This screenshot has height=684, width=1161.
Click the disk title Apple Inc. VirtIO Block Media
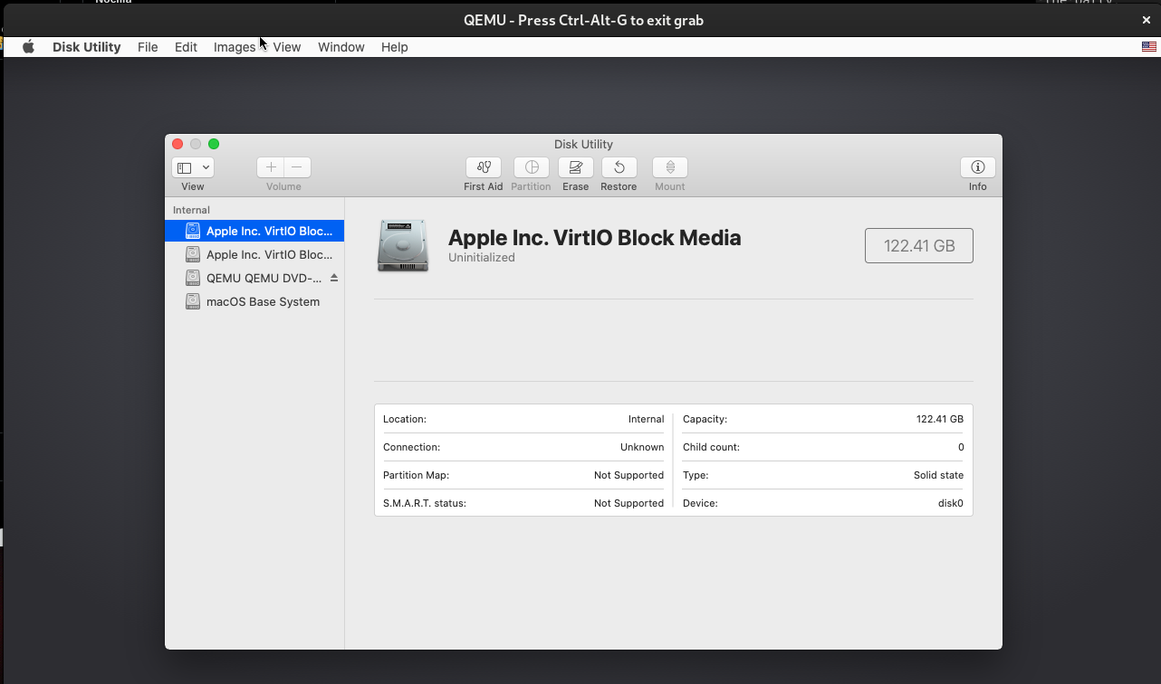tap(595, 238)
